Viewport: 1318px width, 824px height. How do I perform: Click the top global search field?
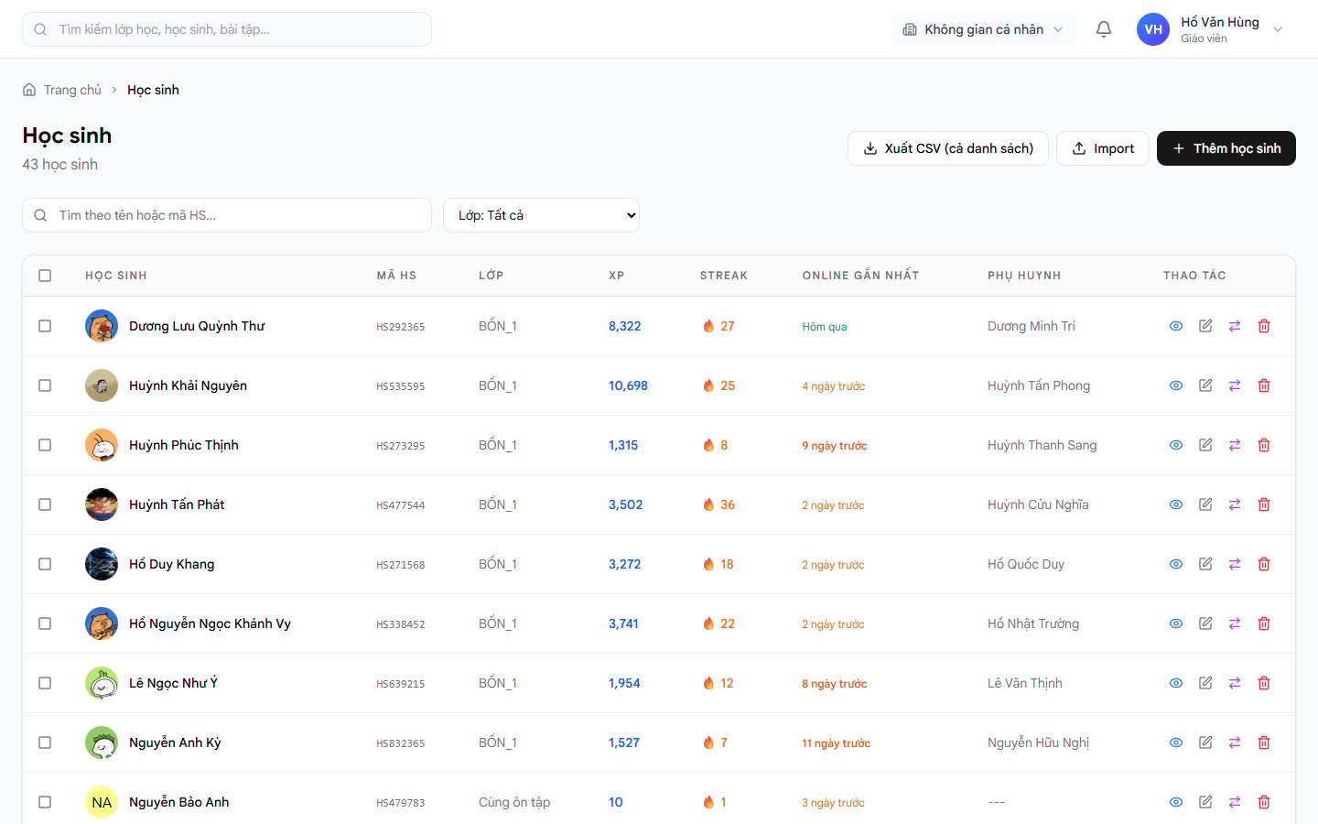[227, 29]
